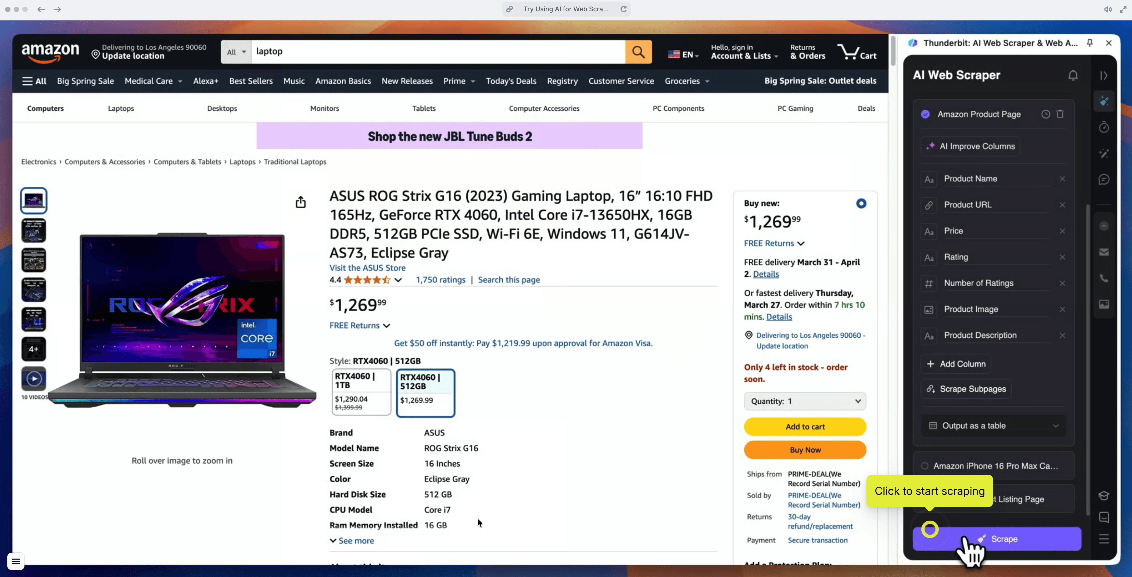This screenshot has width=1132, height=577.
Task: Delete the Amazon Product Page template via trash icon
Action: tap(1060, 114)
